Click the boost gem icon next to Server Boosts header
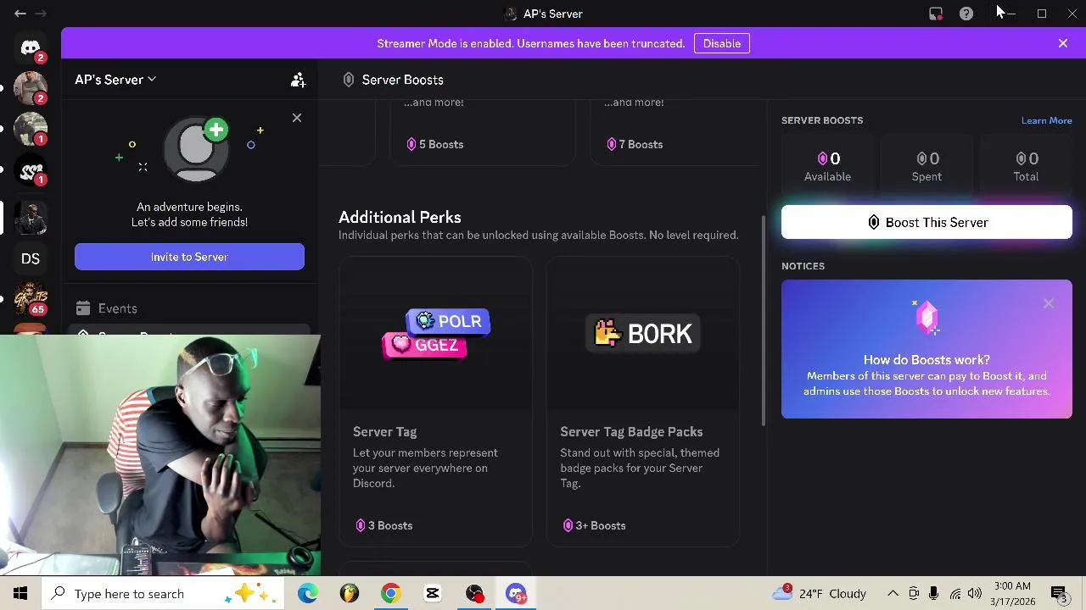1086x610 pixels. tap(349, 80)
